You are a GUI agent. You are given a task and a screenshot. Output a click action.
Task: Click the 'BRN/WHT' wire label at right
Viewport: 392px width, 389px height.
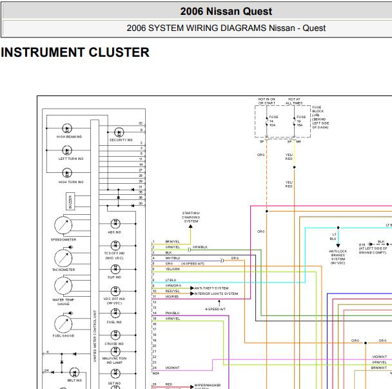379,368
